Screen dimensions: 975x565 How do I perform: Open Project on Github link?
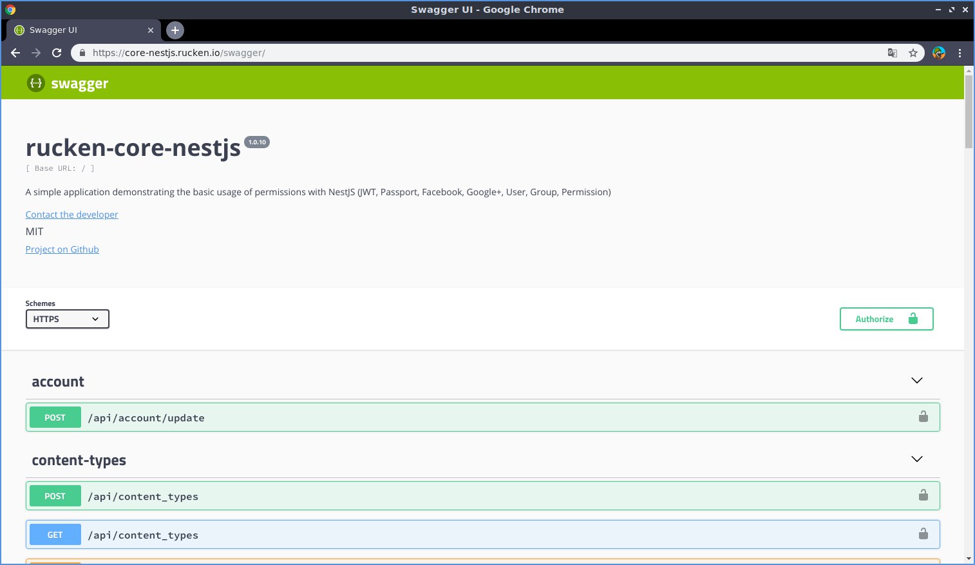pyautogui.click(x=62, y=249)
